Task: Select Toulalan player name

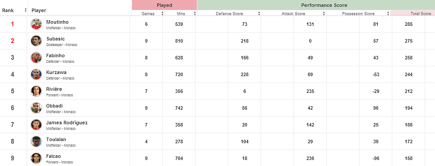Action: tap(56, 139)
